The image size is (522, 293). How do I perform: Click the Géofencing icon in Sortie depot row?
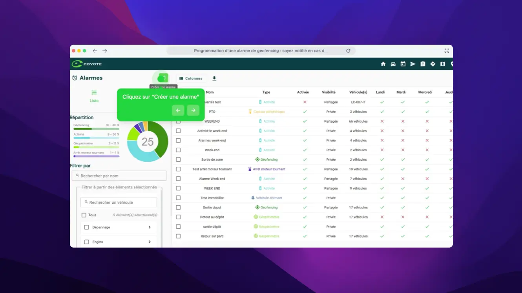[x=257, y=207]
